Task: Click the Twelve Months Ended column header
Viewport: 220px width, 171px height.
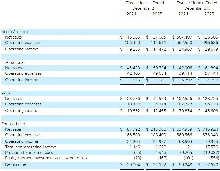Action: 197,3
